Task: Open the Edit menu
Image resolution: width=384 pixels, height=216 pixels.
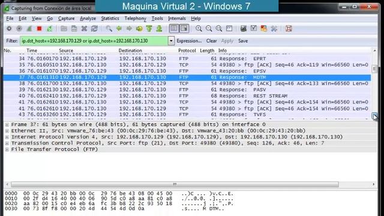Action: (23, 19)
